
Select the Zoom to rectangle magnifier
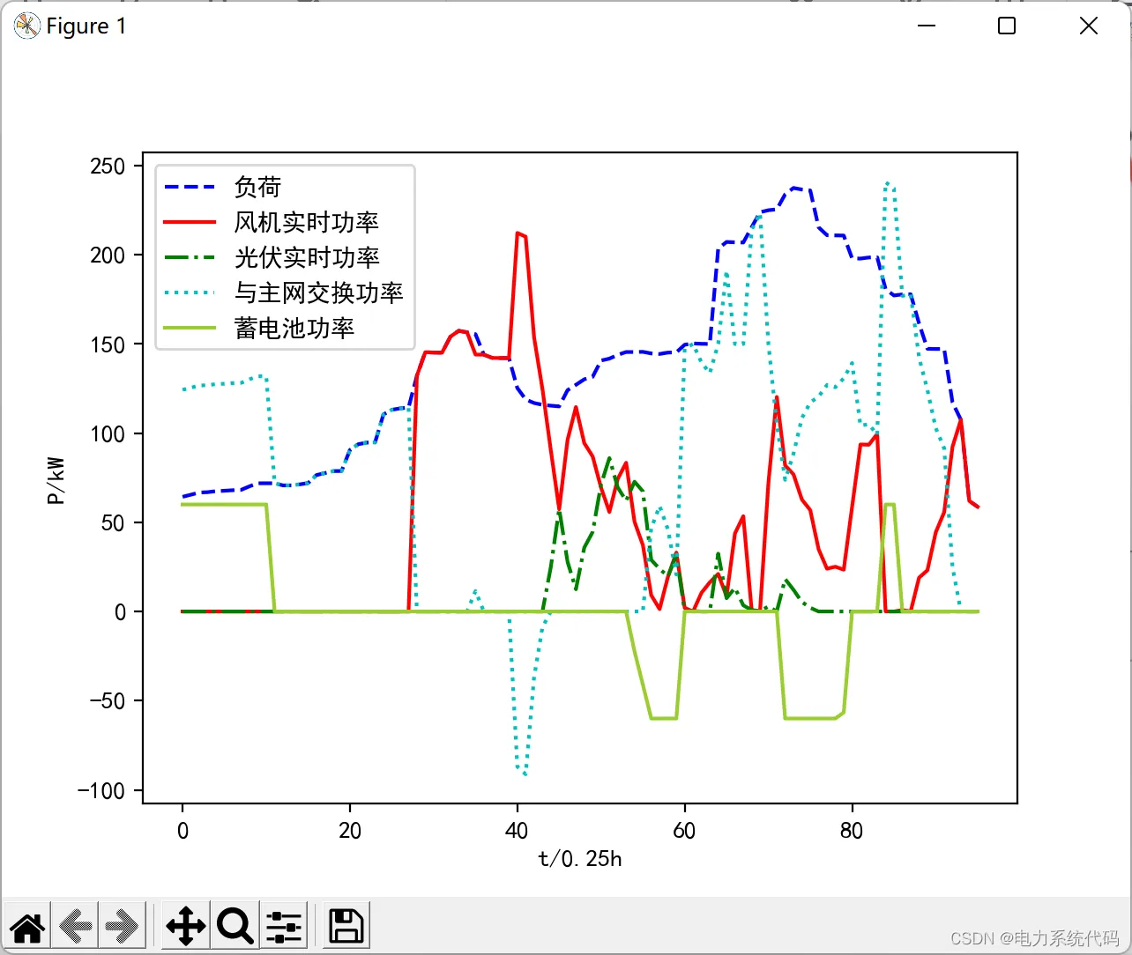tap(235, 926)
